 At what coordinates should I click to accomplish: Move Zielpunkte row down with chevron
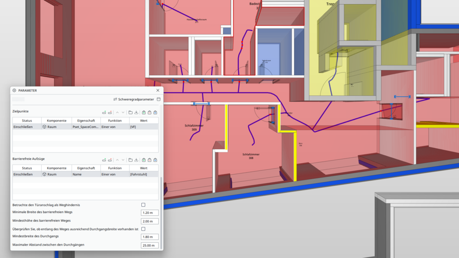coord(123,112)
